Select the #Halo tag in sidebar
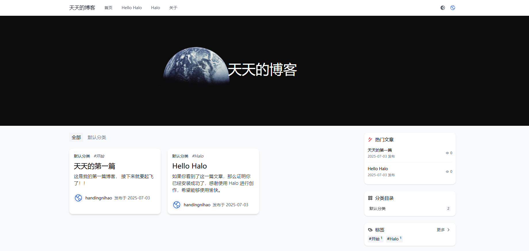 pos(394,239)
